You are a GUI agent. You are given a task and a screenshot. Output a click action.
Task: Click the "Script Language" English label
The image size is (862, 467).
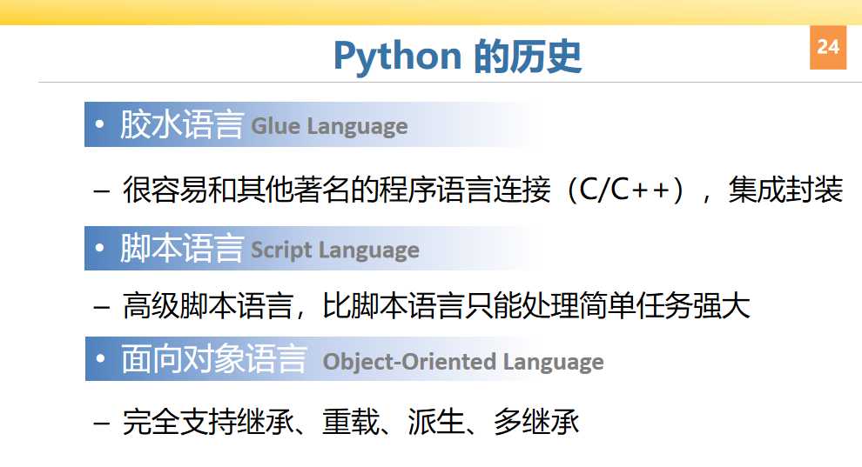coord(335,250)
